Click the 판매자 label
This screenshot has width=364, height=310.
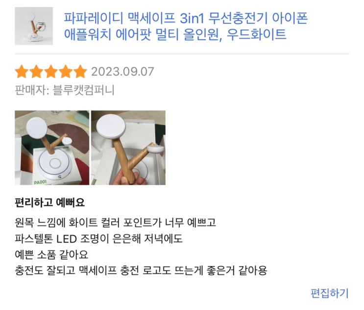click(32, 90)
